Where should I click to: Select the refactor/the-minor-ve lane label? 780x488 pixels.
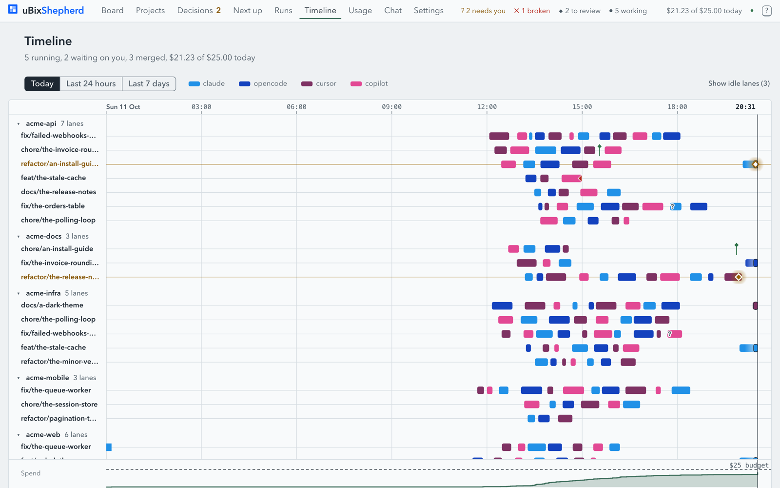coord(59,362)
